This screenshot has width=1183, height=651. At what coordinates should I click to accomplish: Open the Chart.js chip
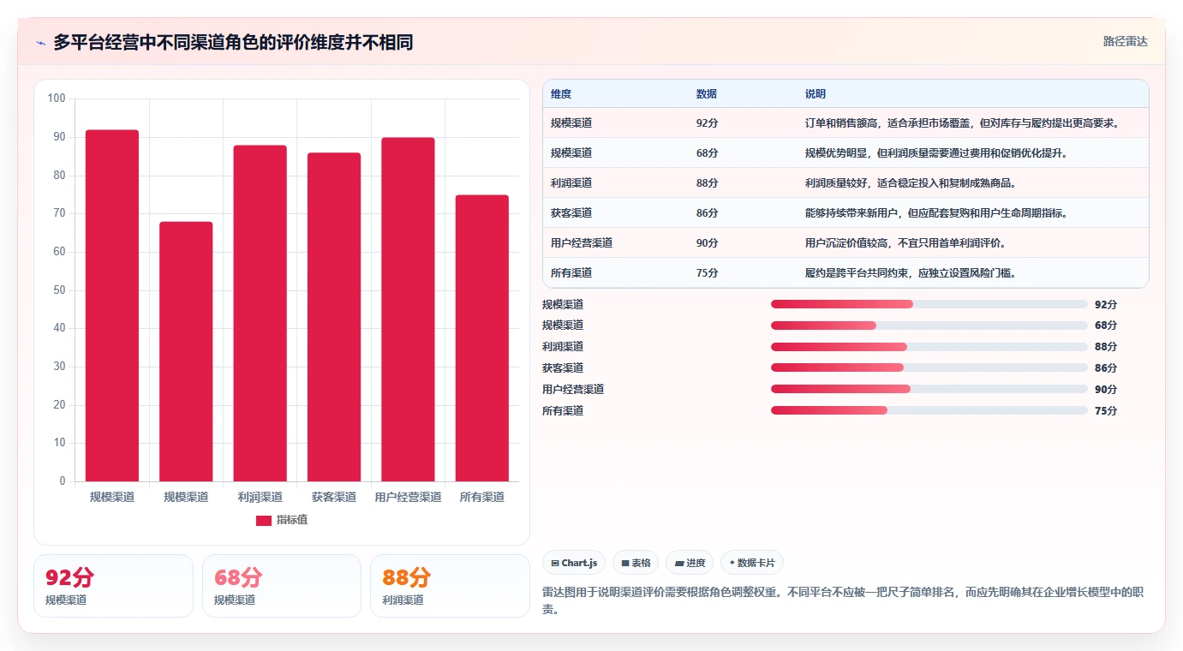click(x=574, y=563)
